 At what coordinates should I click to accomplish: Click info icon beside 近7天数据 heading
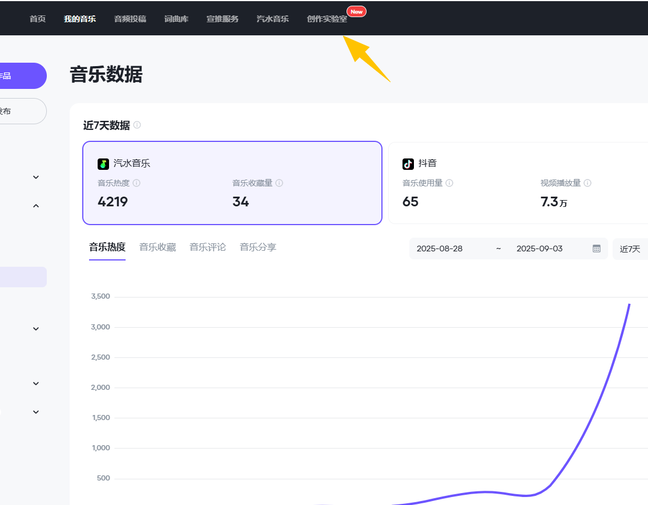coord(137,125)
